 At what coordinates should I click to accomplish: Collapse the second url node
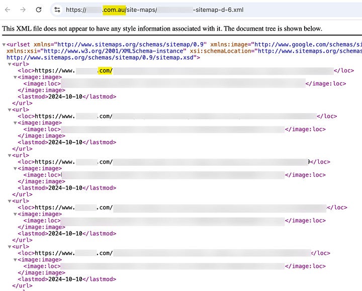tap(10, 110)
